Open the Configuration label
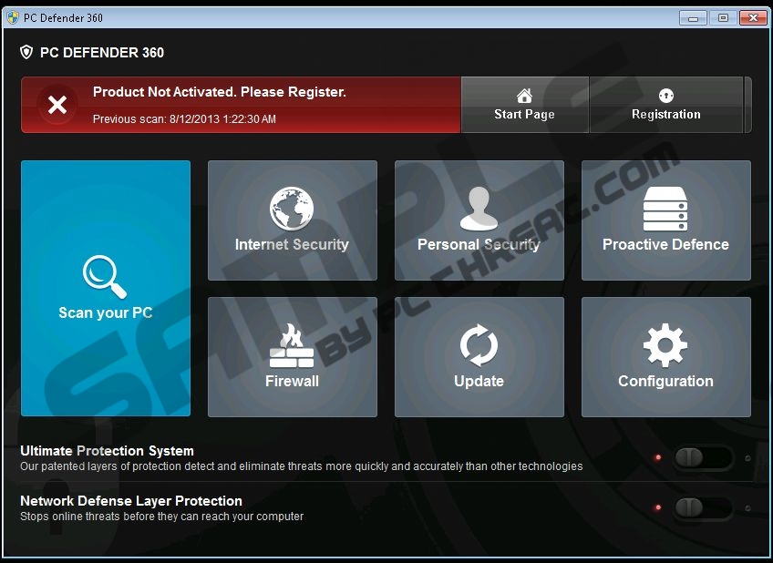 click(x=665, y=381)
